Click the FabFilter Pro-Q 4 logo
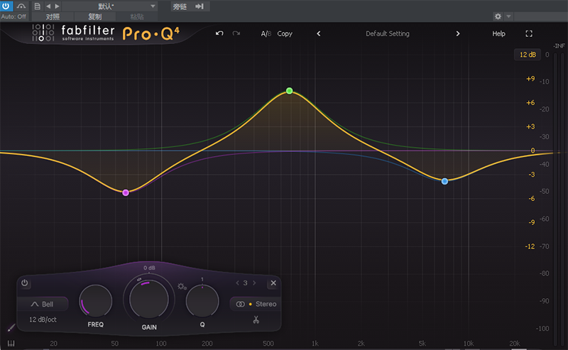 tap(105, 33)
